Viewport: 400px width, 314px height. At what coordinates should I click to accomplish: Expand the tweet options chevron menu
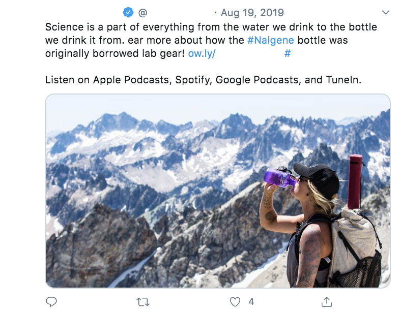[x=385, y=12]
